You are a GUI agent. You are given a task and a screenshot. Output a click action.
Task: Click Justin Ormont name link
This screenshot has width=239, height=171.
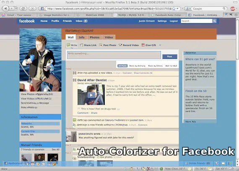[x=147, y=21]
